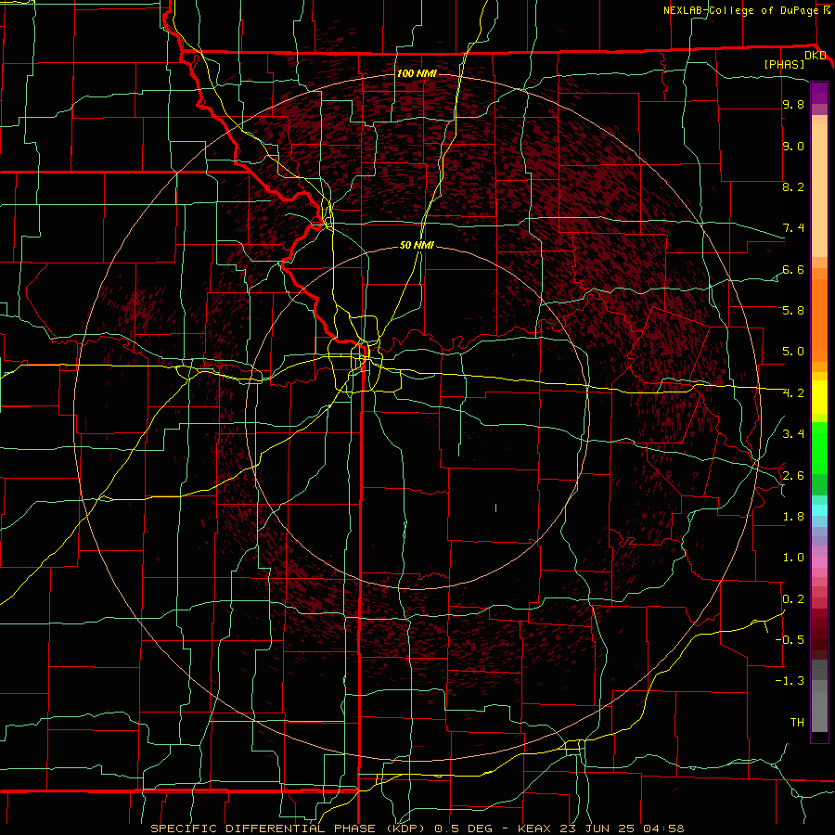Click the small logo after DuPage text
Image resolution: width=835 pixels, height=835 pixels.
[x=827, y=10]
